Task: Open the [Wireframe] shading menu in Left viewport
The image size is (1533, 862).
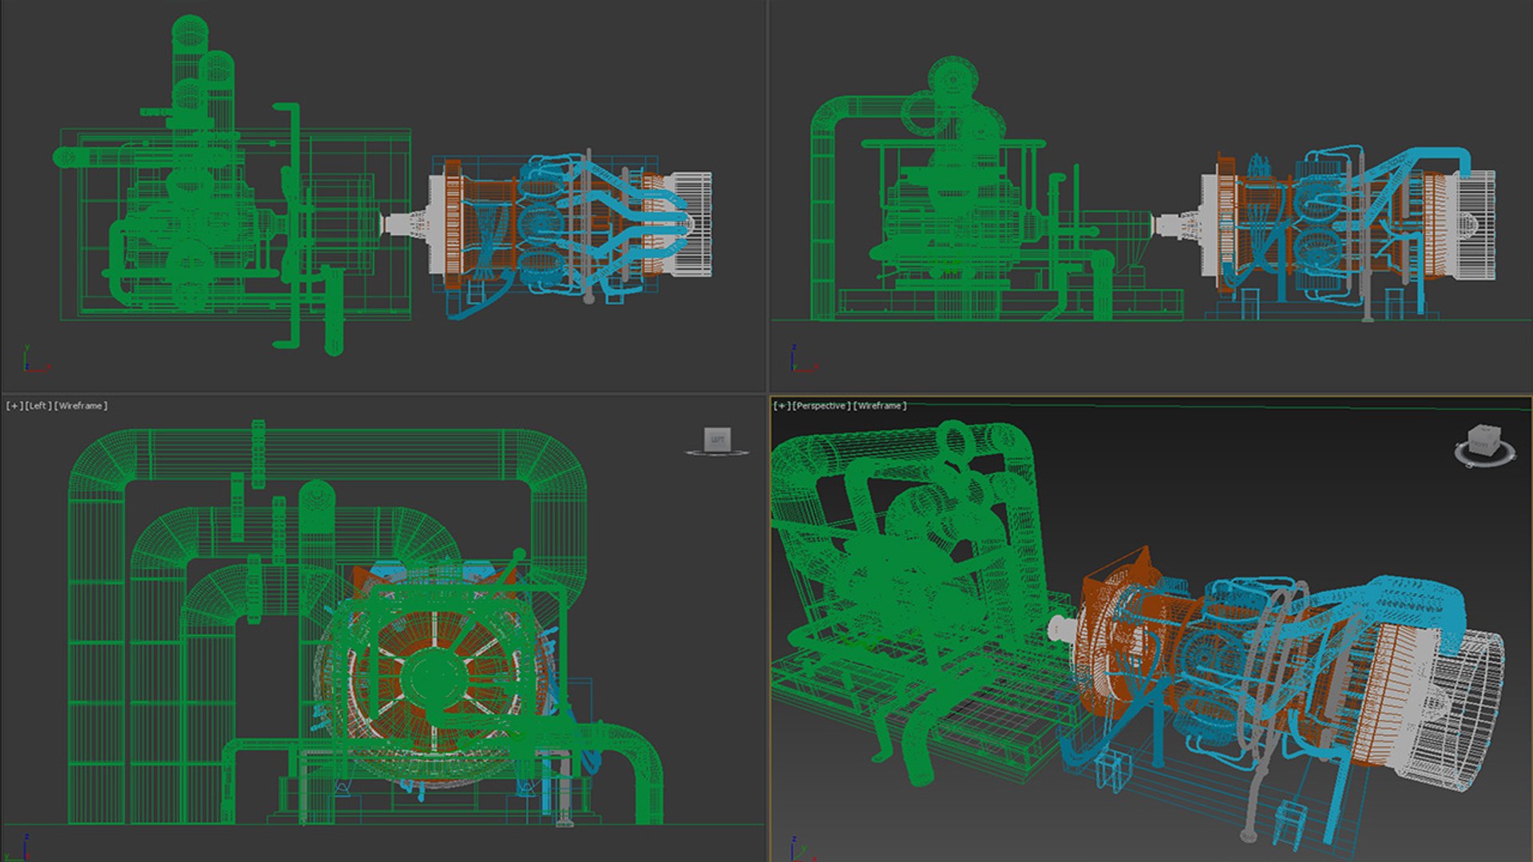Action: coord(81,406)
